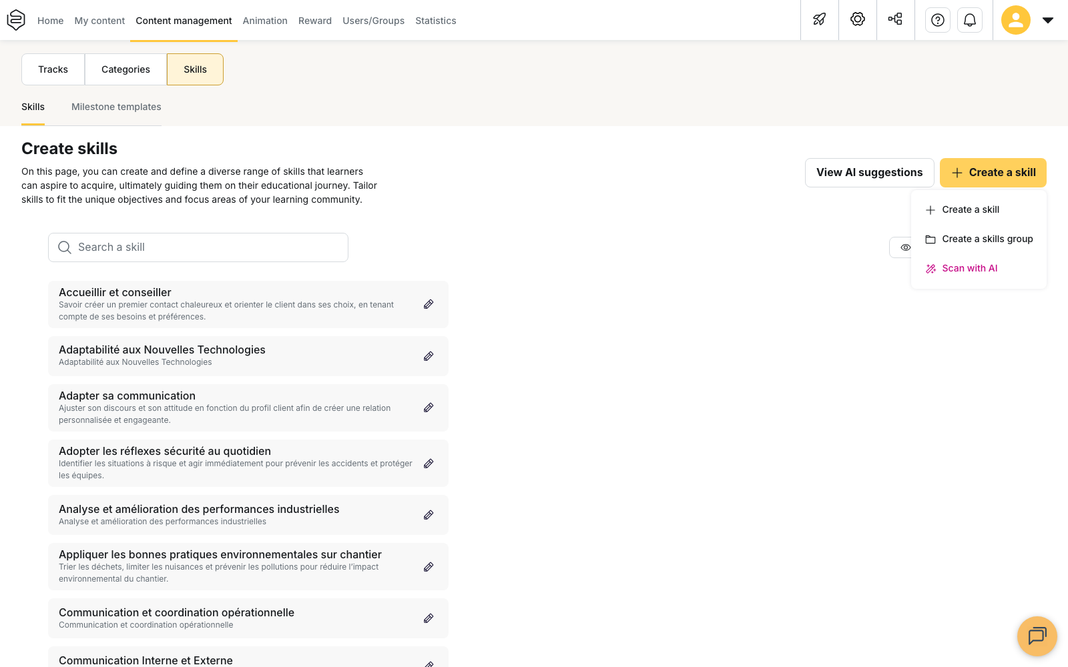Screen dimensions: 1068x667
Task: Click the yellow Create a skill button
Action: [993, 173]
